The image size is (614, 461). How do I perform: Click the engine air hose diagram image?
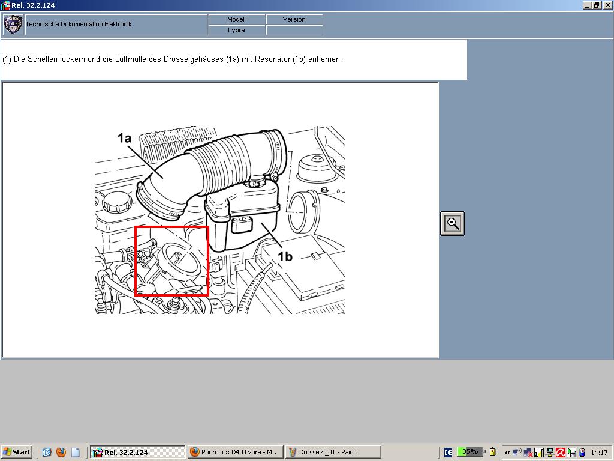point(220,220)
